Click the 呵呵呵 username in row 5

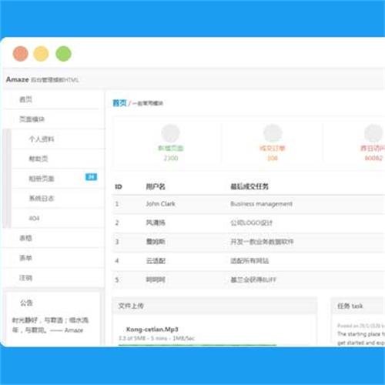pos(156,280)
